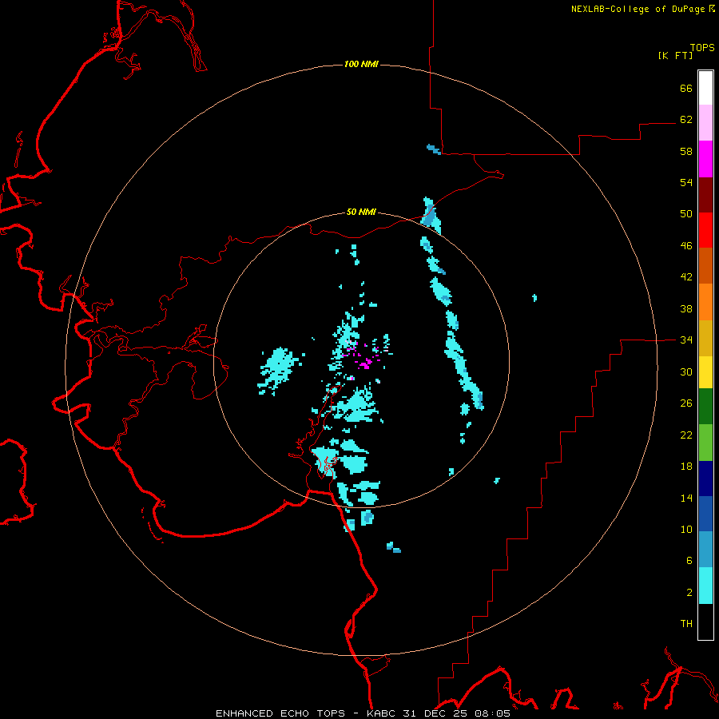Click the "31 DEC 25" date text

436,713
